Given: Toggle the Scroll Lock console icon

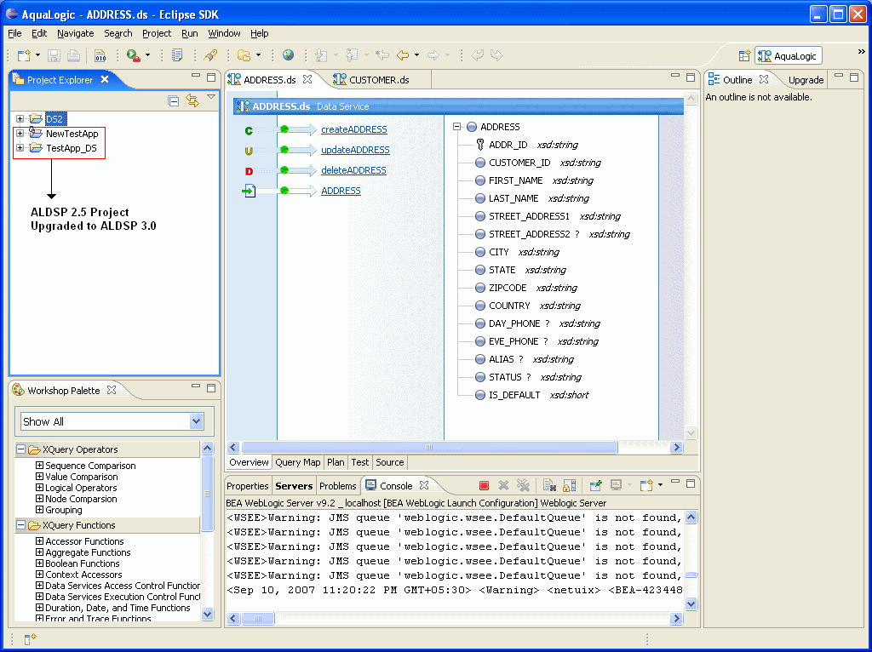Looking at the screenshot, I should (569, 486).
